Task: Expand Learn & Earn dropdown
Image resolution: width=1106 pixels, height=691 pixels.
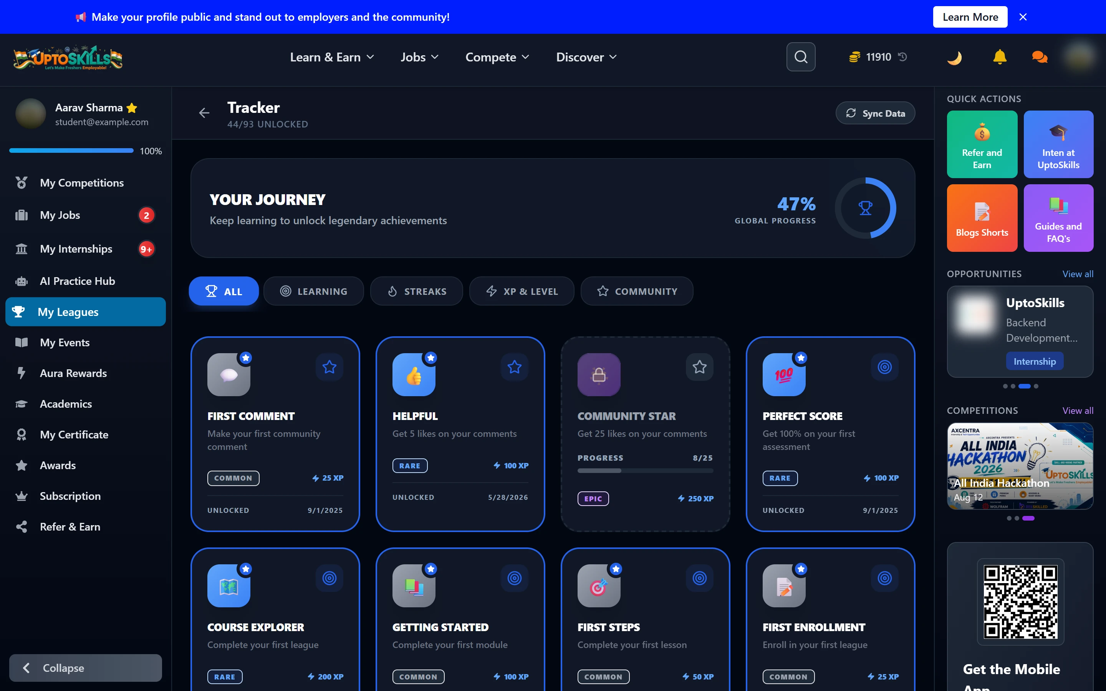Action: pyautogui.click(x=332, y=57)
